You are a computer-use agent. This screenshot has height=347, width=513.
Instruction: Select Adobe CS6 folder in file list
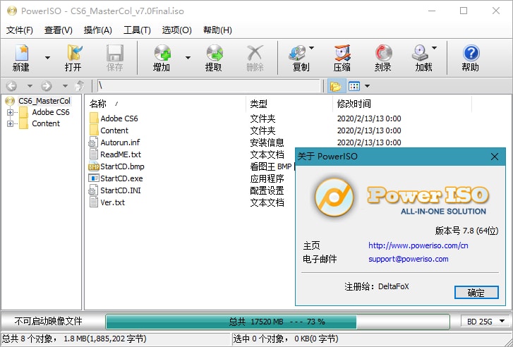[x=119, y=118]
